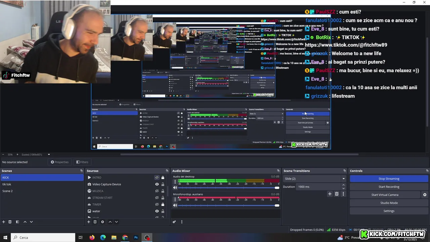Decrease transition duration with down arrow

coord(343,188)
